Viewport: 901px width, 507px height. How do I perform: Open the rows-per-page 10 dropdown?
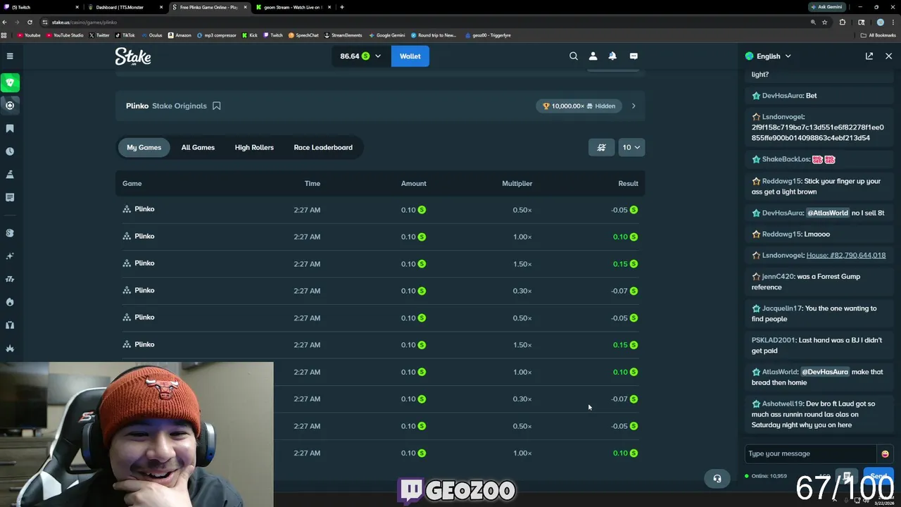pyautogui.click(x=631, y=147)
